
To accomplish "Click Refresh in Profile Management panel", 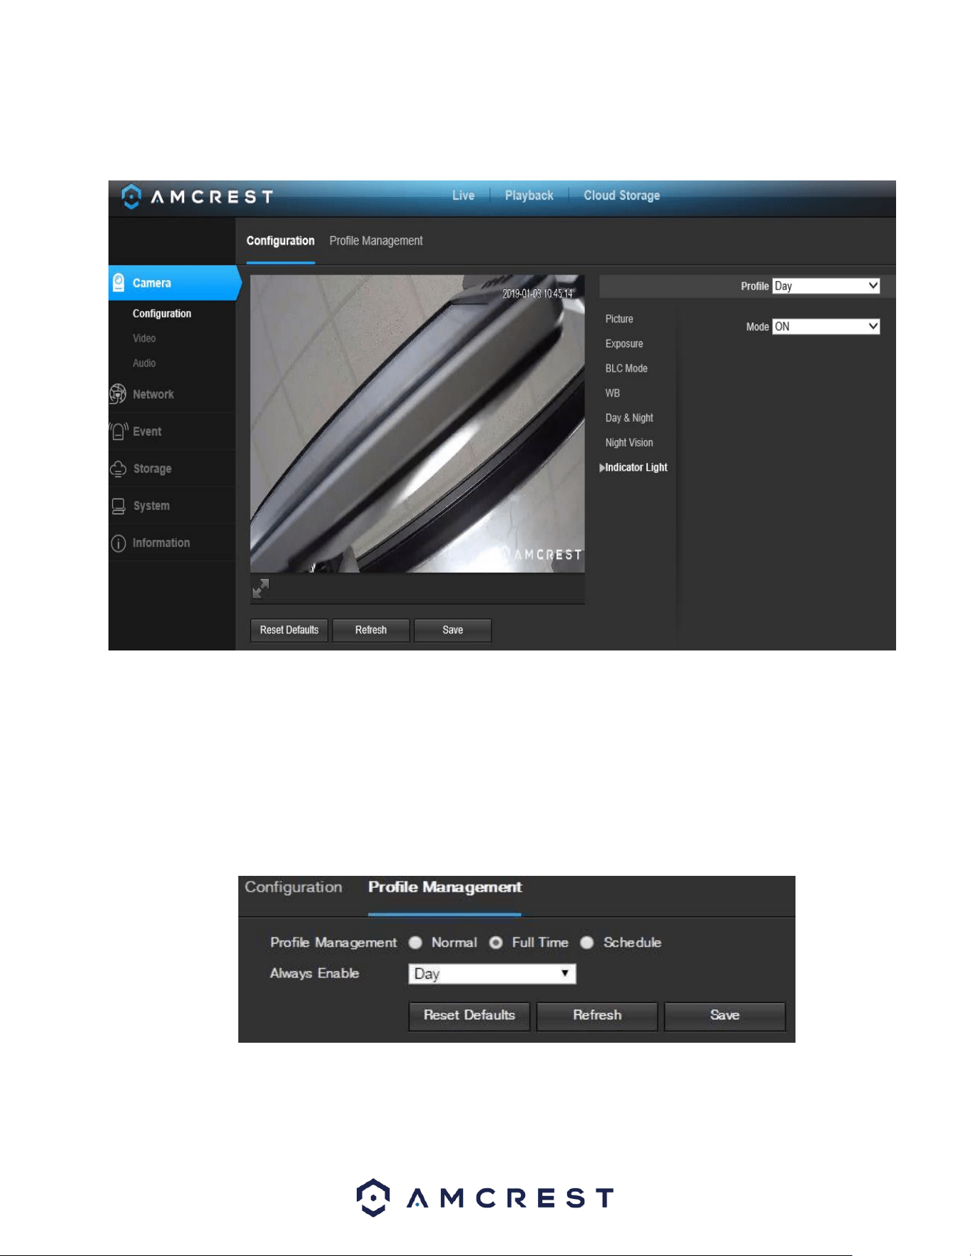I will 597,1016.
